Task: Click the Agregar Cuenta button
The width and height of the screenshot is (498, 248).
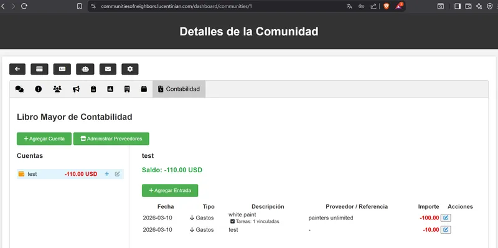Action: [x=44, y=139]
